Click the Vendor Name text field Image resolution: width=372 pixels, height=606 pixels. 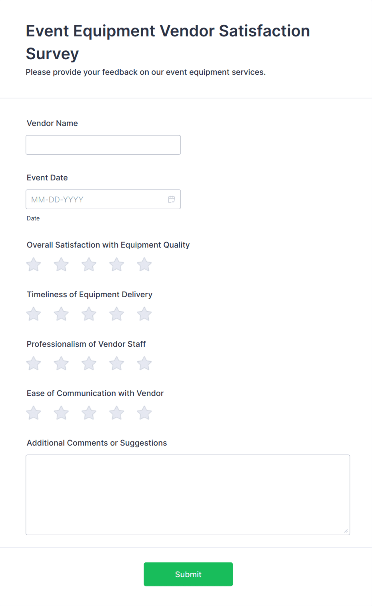103,145
